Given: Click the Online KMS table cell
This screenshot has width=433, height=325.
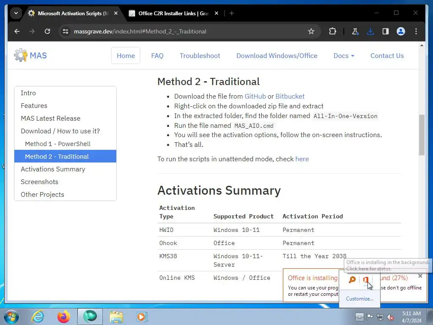Looking at the screenshot, I should coord(177,278).
